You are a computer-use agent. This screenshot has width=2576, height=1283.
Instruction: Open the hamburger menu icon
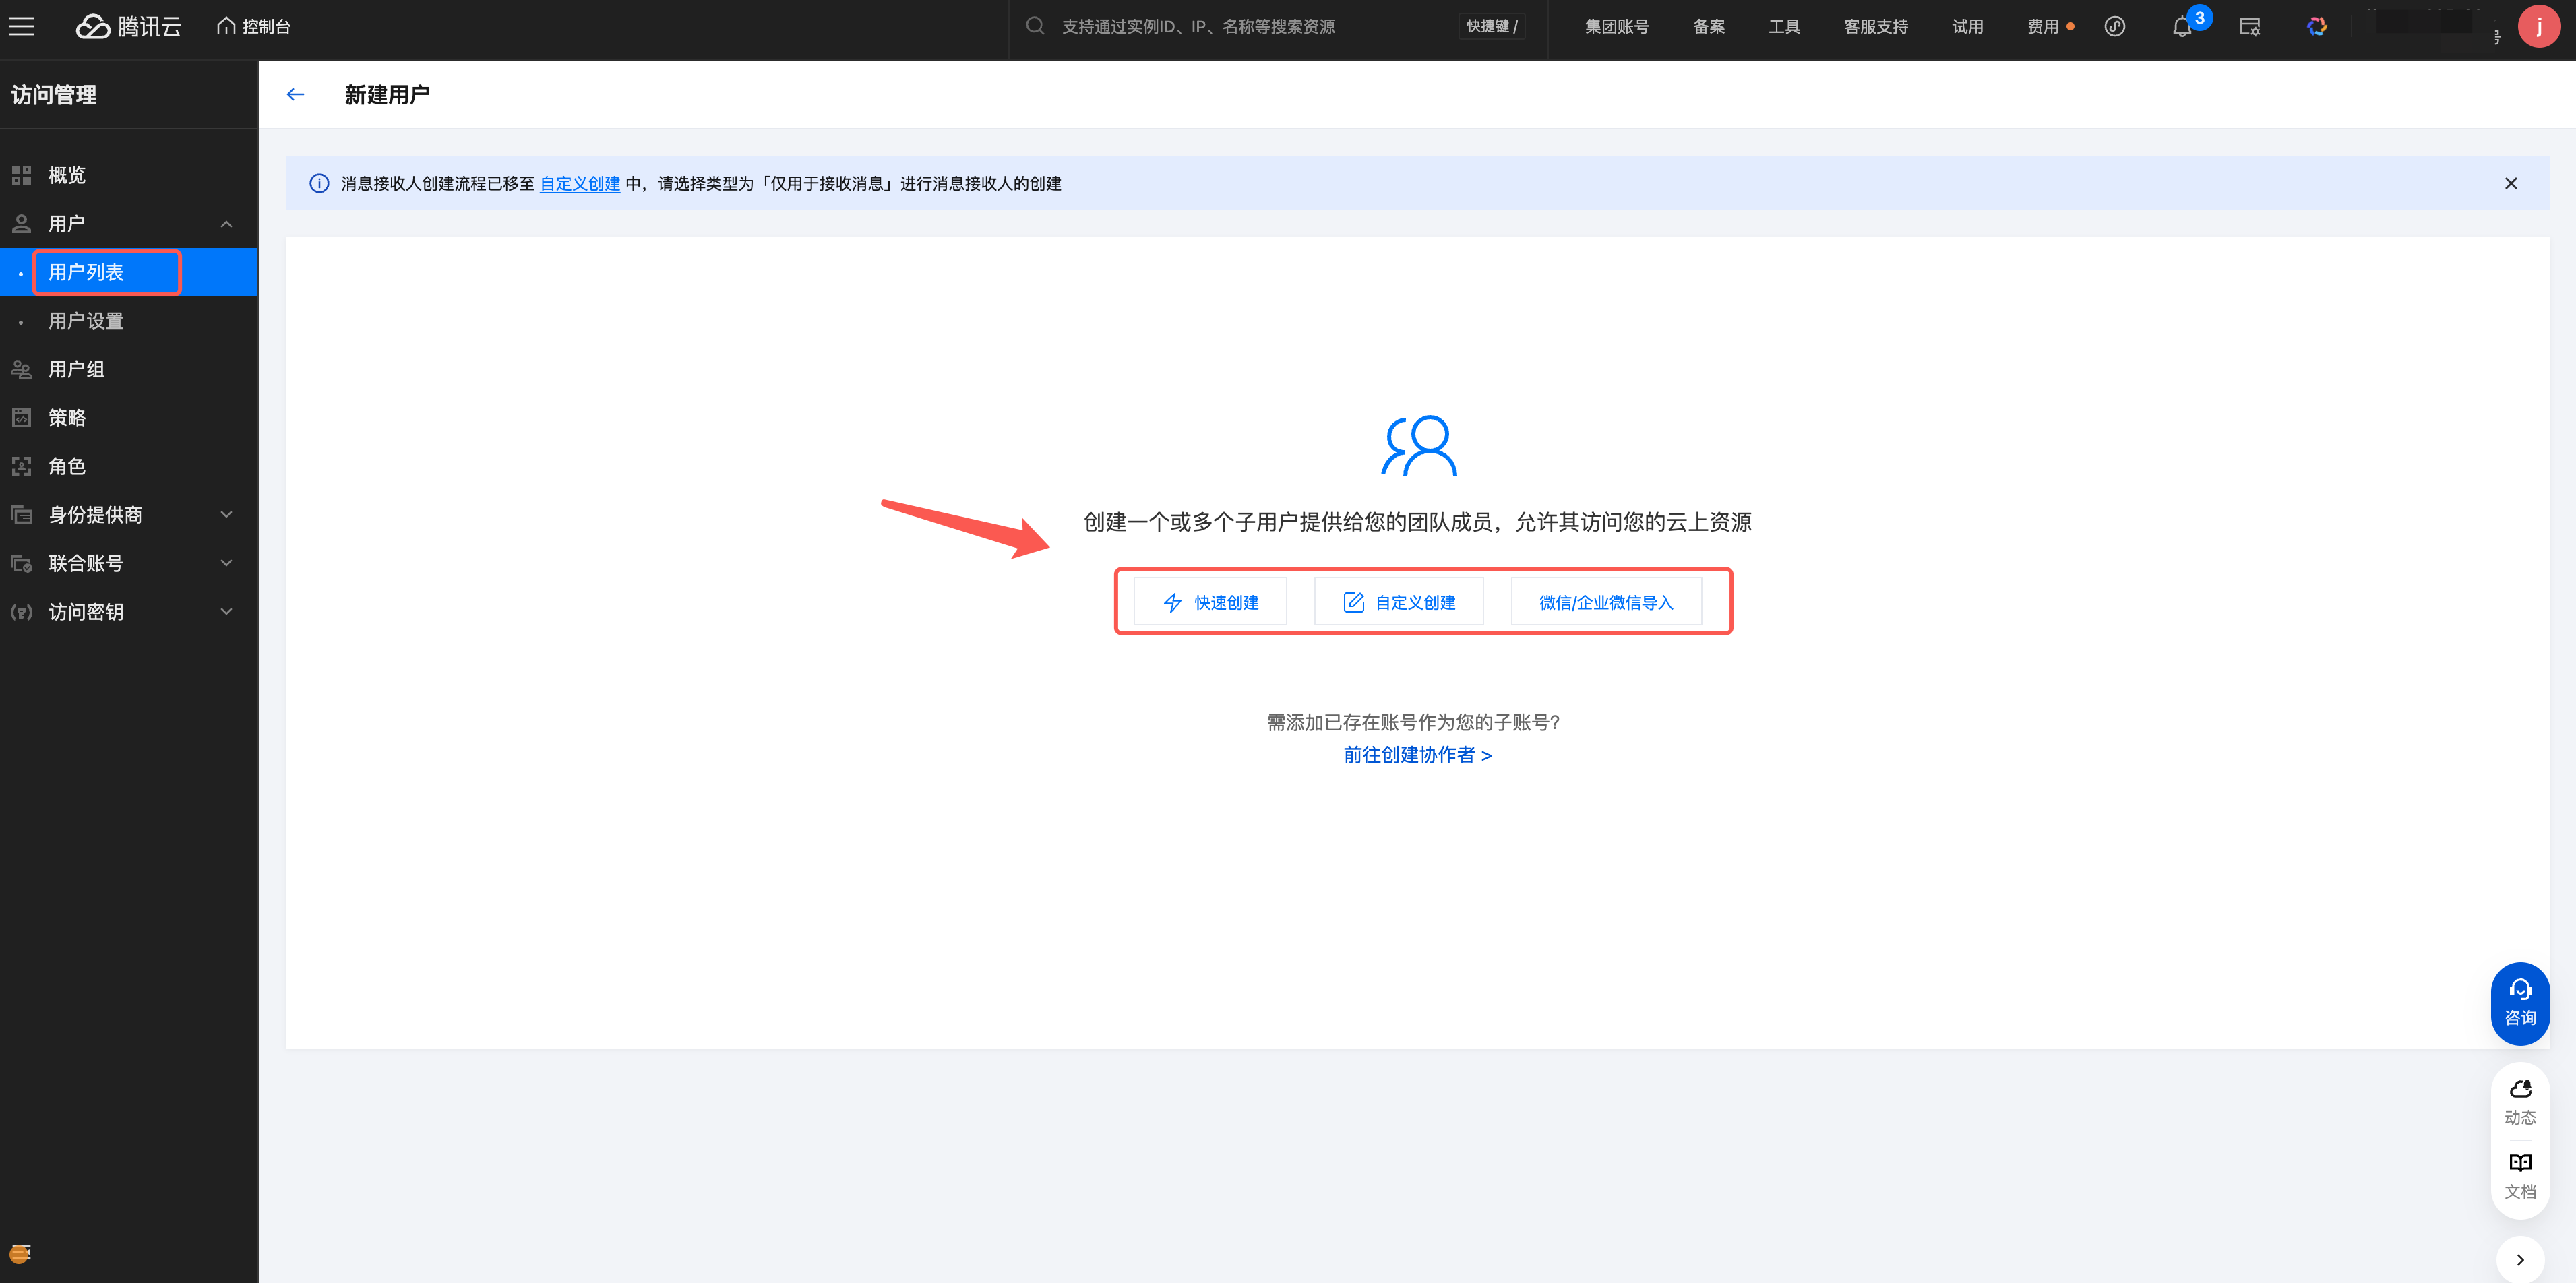point(22,27)
